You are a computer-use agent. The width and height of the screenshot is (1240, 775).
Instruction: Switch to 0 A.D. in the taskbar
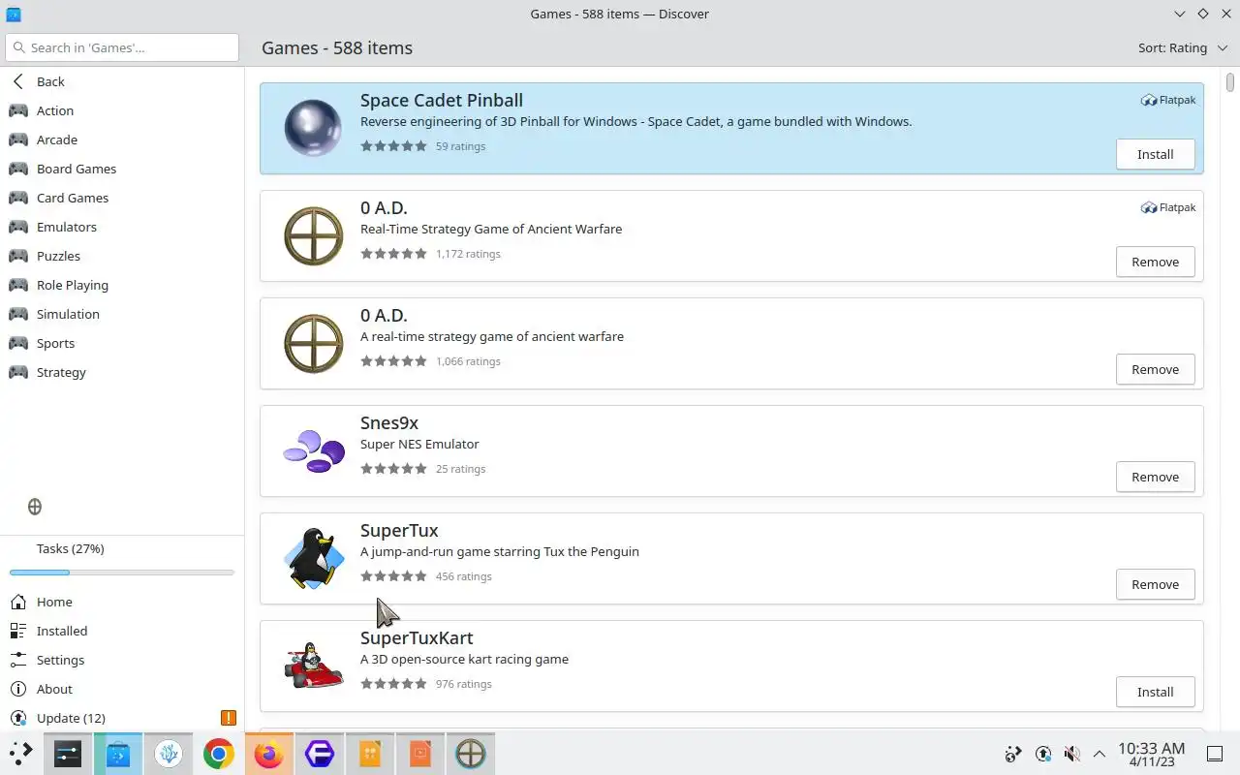pyautogui.click(x=471, y=753)
